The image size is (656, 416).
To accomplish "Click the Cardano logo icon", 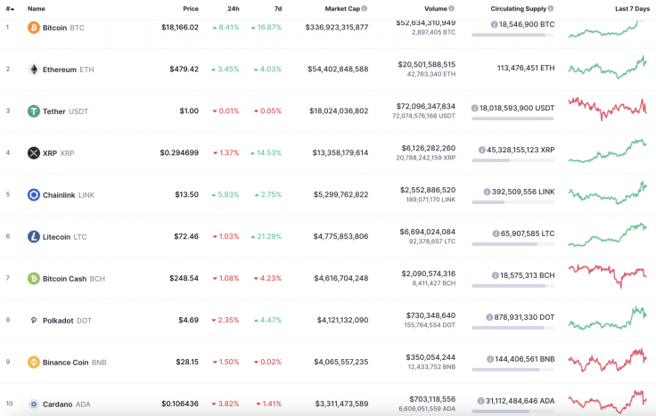I will pos(34,404).
